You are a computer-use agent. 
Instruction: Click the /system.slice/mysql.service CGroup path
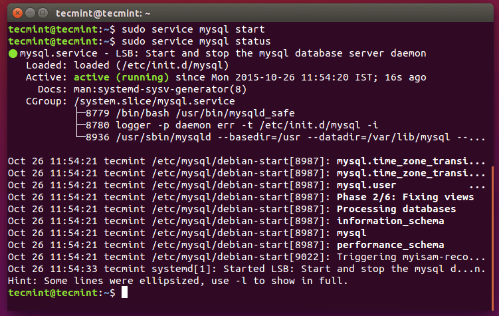(154, 101)
